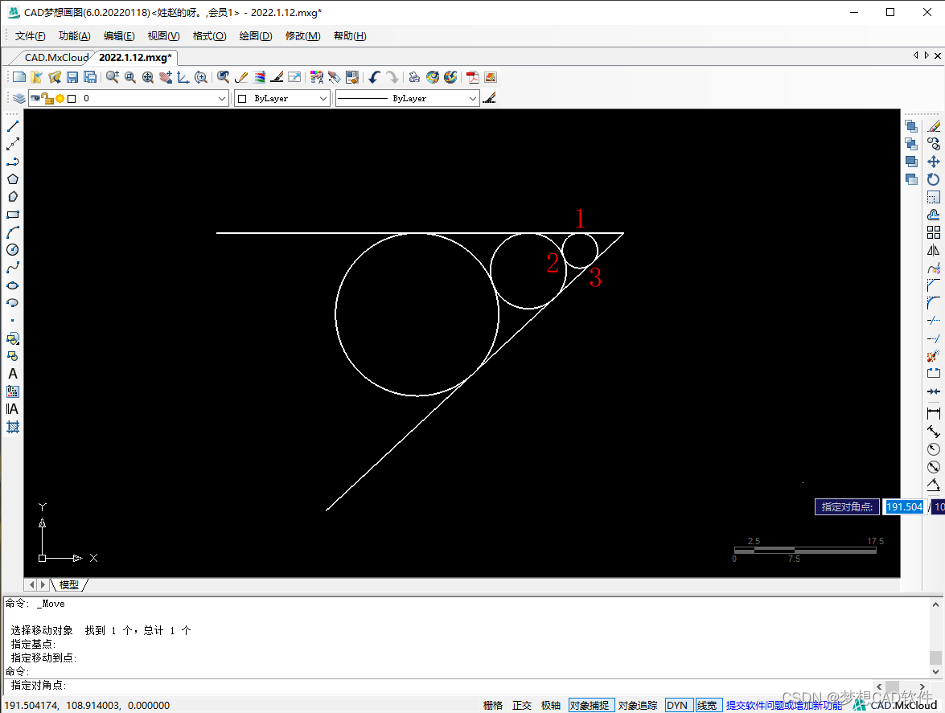Click the Offset tool in right toolbar
Viewport: 945px width, 713px height.
tap(934, 215)
